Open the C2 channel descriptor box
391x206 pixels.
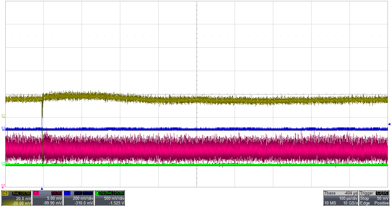tap(47, 198)
